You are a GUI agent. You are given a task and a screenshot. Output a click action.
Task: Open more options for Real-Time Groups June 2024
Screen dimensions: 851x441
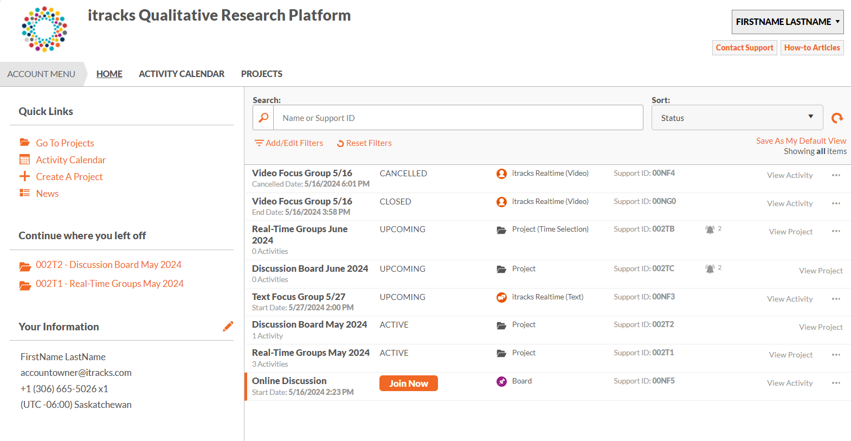[836, 231]
